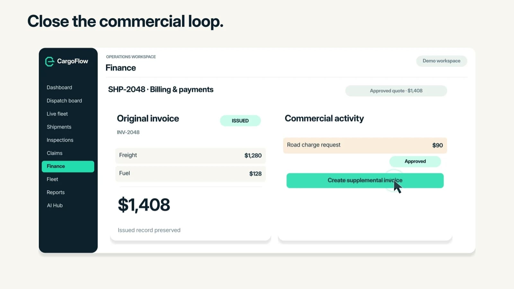Screen dimensions: 514x289
Task: Click the 'SHP-2048 · Billing & payments' heading
Action: coord(161,90)
